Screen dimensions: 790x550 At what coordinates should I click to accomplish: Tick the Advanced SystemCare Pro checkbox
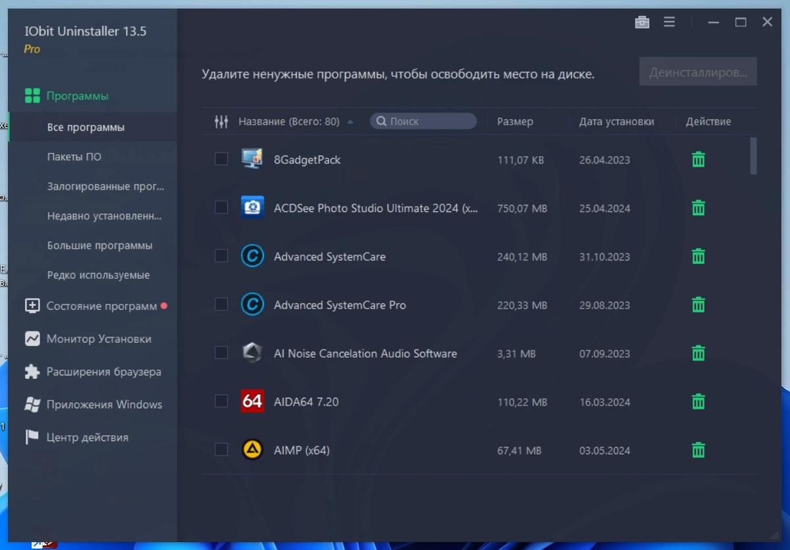(x=221, y=304)
